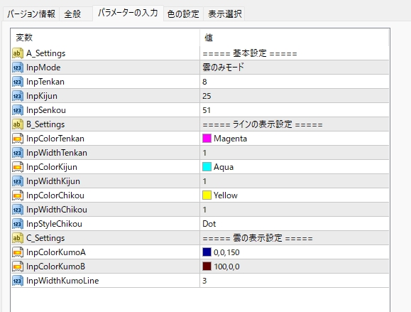Click the integer icon next to InpMode
Viewport: 411px width, 312px height.
tap(18, 68)
